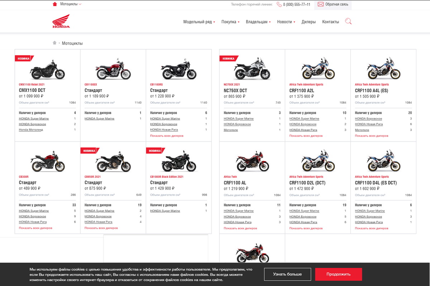Expand the Новости menu
This screenshot has width=430, height=286.
coord(286,22)
